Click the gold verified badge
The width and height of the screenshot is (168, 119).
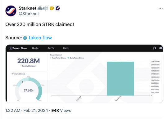coord(52,8)
